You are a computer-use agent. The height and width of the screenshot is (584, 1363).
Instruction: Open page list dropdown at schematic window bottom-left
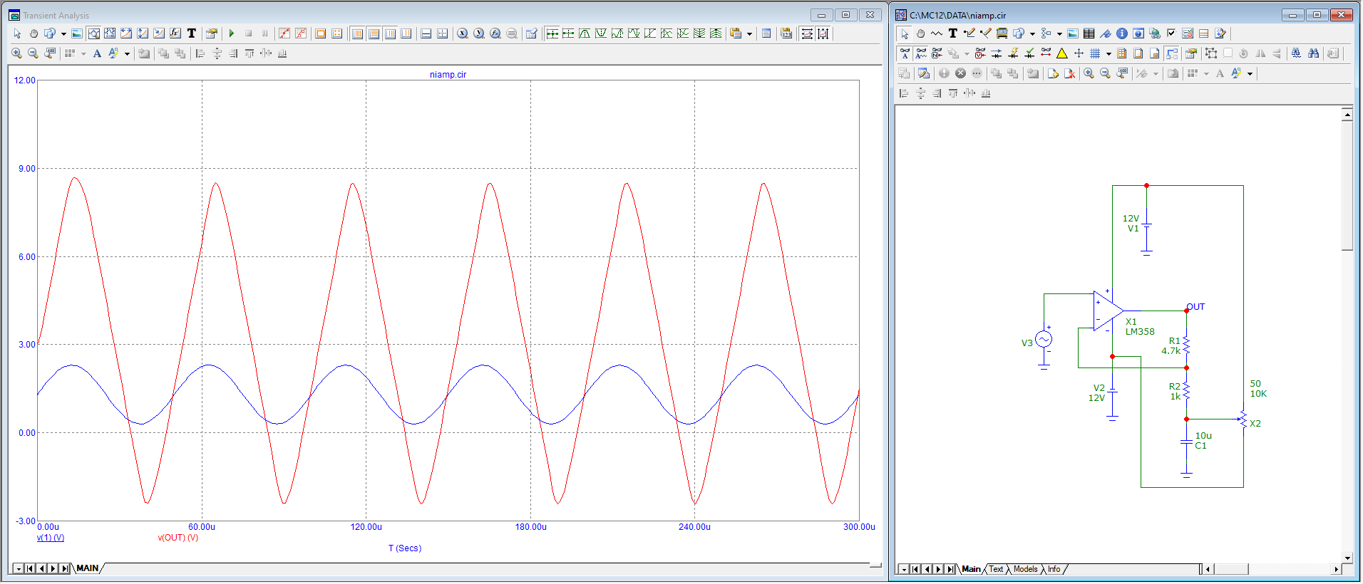point(903,569)
